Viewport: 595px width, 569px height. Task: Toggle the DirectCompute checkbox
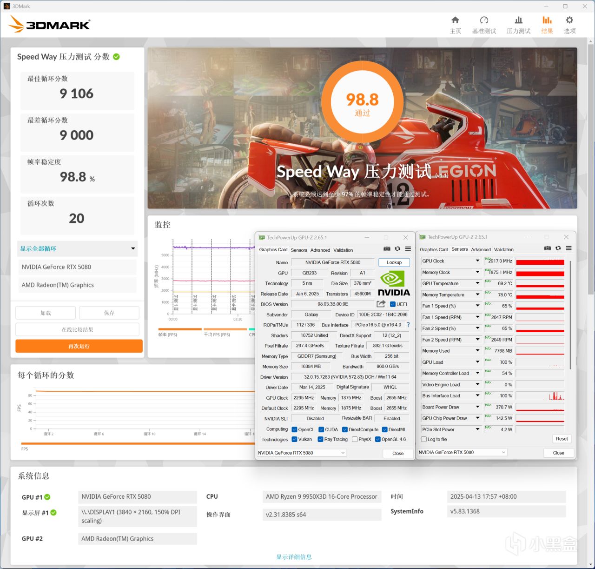(x=345, y=429)
